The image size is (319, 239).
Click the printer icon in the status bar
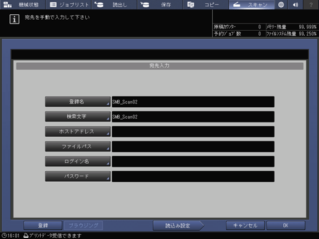pyautogui.click(x=26, y=235)
